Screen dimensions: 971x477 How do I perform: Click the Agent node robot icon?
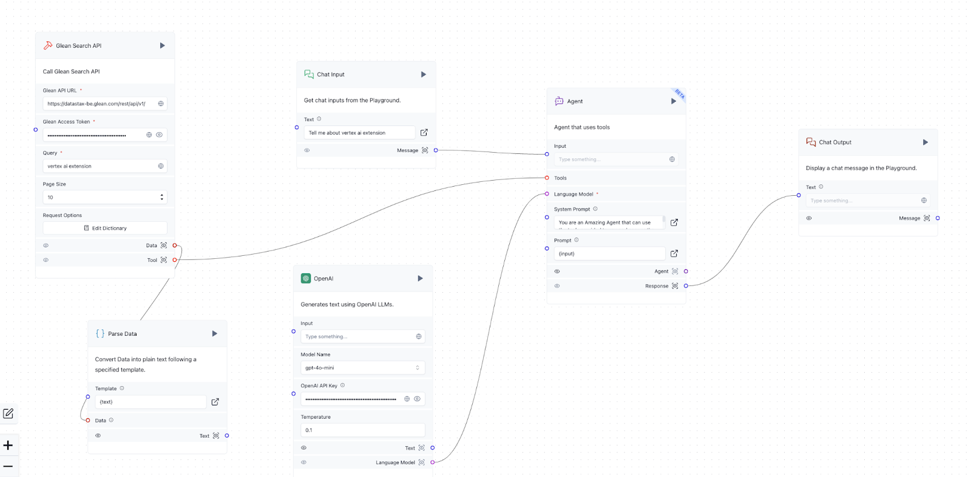pos(559,101)
